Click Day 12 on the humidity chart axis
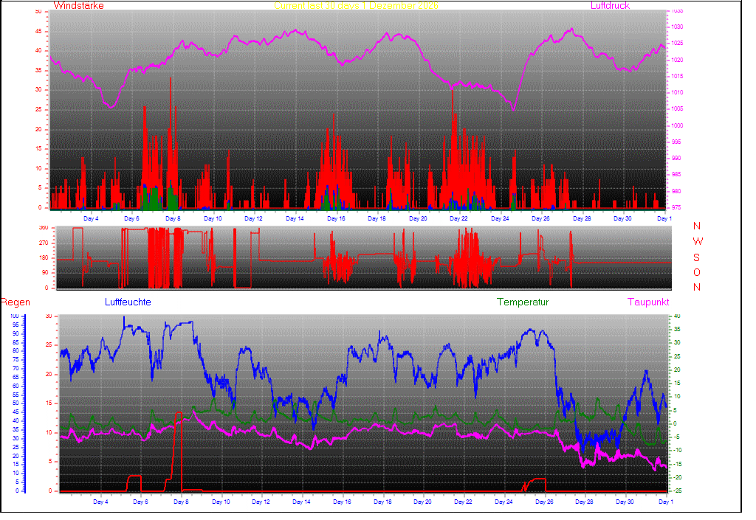756x520 pixels. (x=261, y=502)
